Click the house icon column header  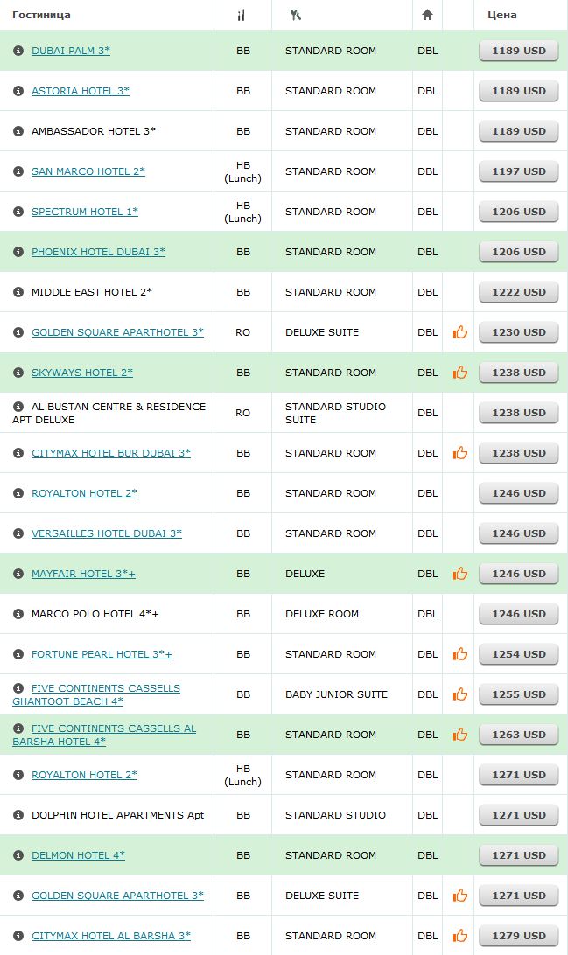point(427,15)
